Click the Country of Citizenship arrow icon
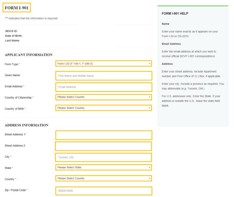 (x=149, y=97)
